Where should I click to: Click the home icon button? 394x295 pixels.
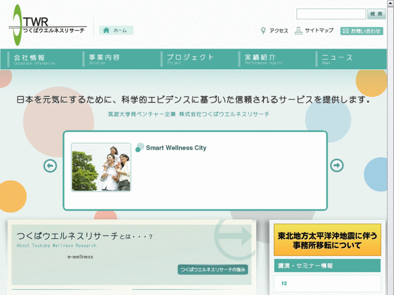[x=107, y=30]
